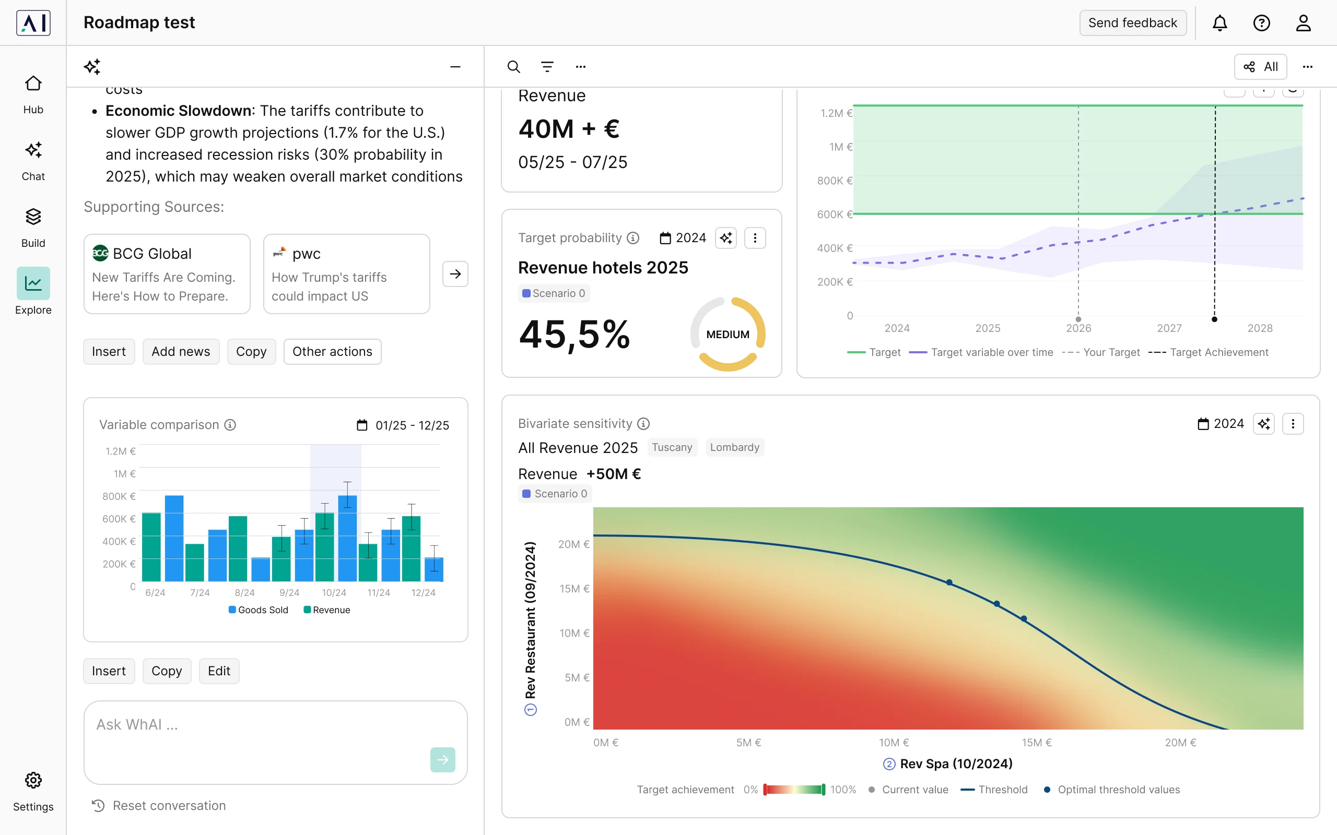1337x835 pixels.
Task: Open the 2024 date picker on Bivariate sensitivity
Action: coord(1221,424)
